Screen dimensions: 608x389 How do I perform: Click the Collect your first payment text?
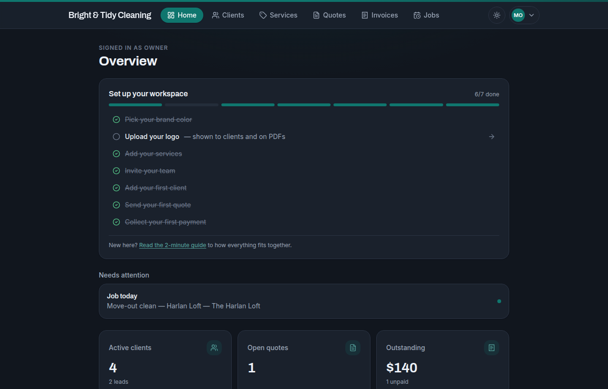[x=165, y=222]
